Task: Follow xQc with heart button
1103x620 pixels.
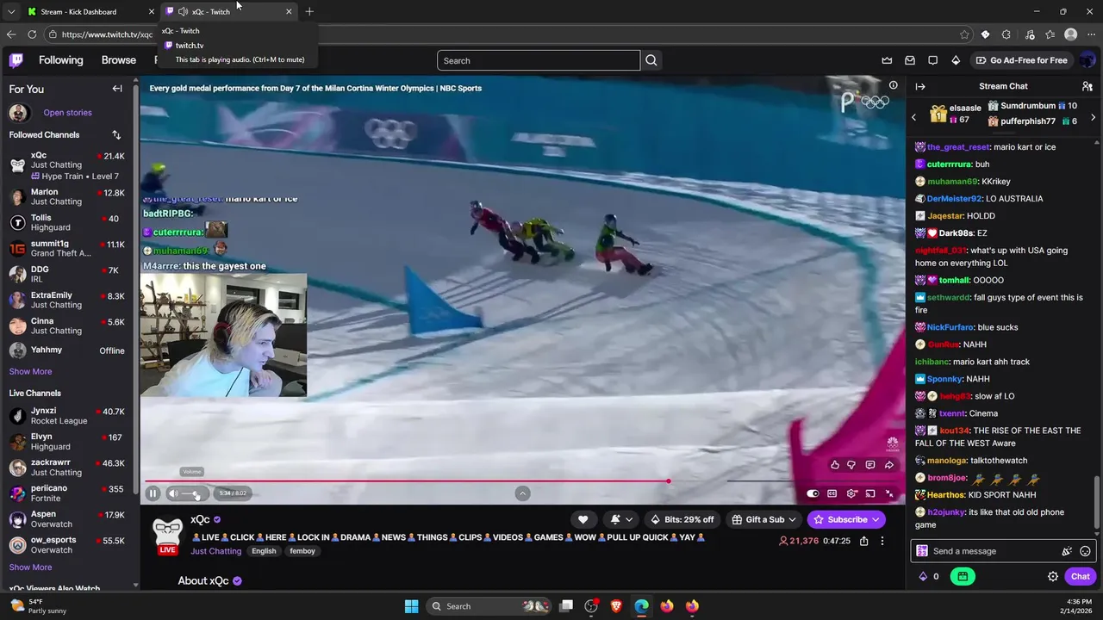Action: click(583, 519)
